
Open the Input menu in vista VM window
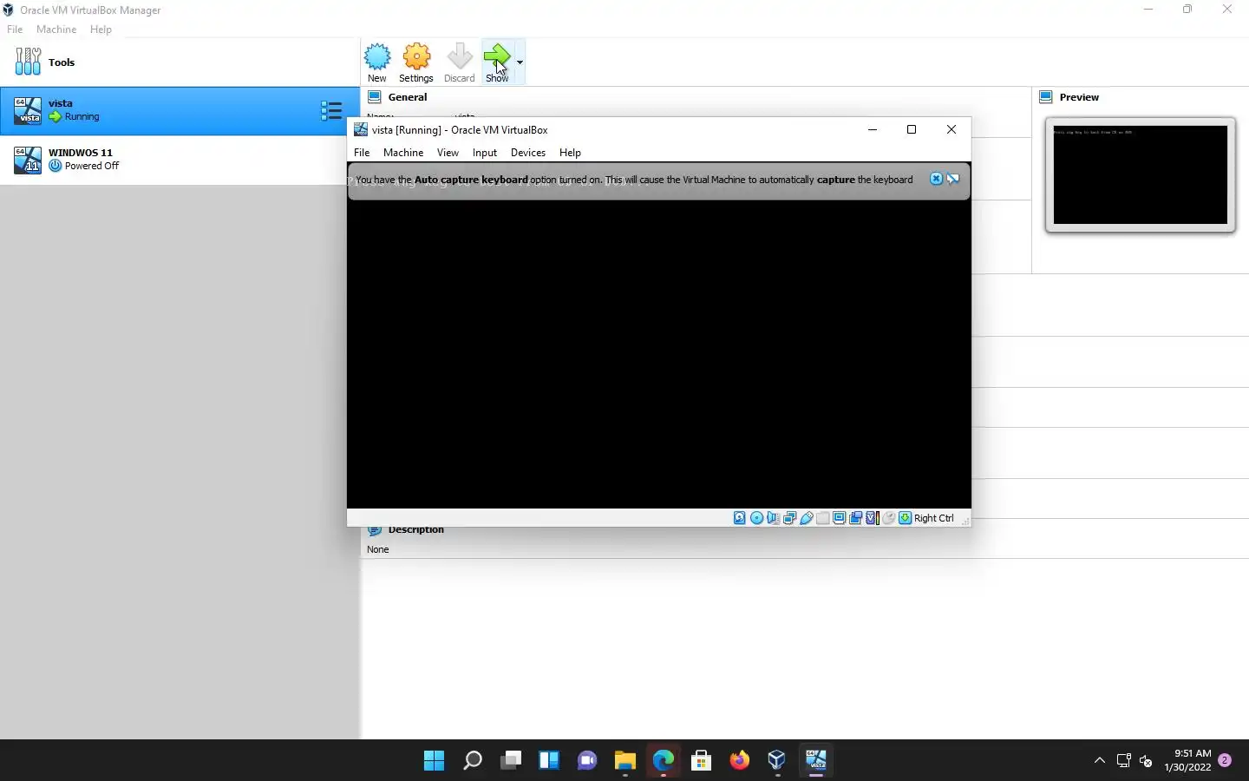[485, 153]
